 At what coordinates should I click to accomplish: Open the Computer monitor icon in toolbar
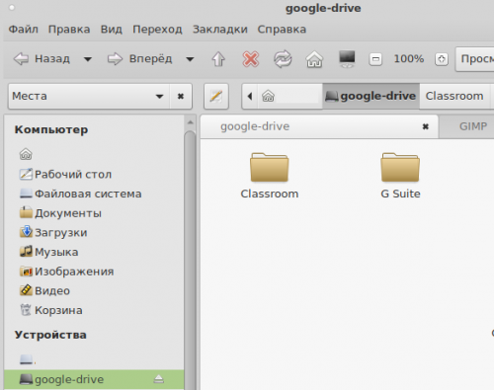coord(347,59)
